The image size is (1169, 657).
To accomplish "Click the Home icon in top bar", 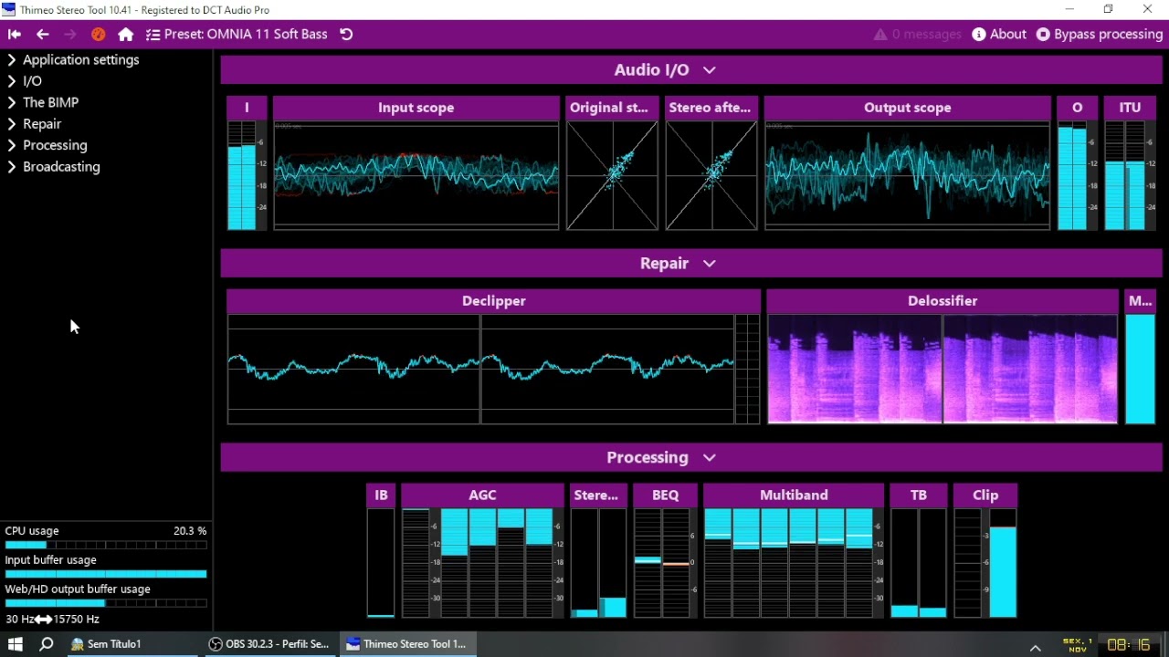I will click(126, 35).
